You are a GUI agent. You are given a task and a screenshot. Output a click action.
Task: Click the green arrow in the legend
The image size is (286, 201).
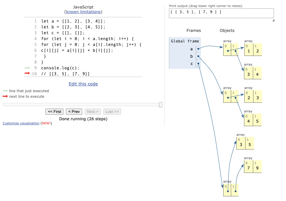(5, 91)
